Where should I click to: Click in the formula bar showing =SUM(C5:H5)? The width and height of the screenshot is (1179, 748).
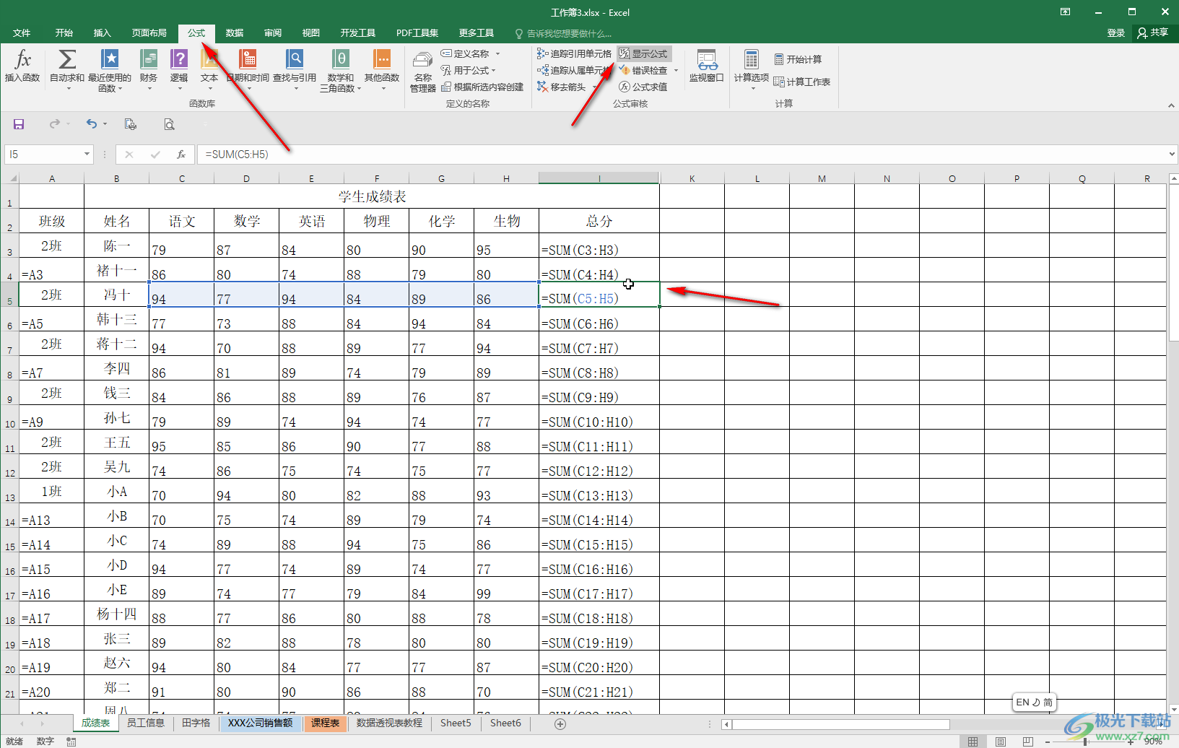682,154
